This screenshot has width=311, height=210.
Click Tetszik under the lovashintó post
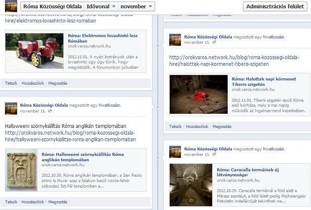click(11, 83)
